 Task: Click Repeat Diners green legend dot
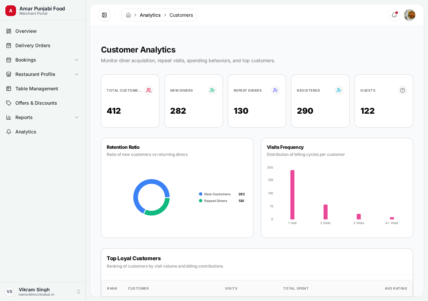tap(201, 201)
